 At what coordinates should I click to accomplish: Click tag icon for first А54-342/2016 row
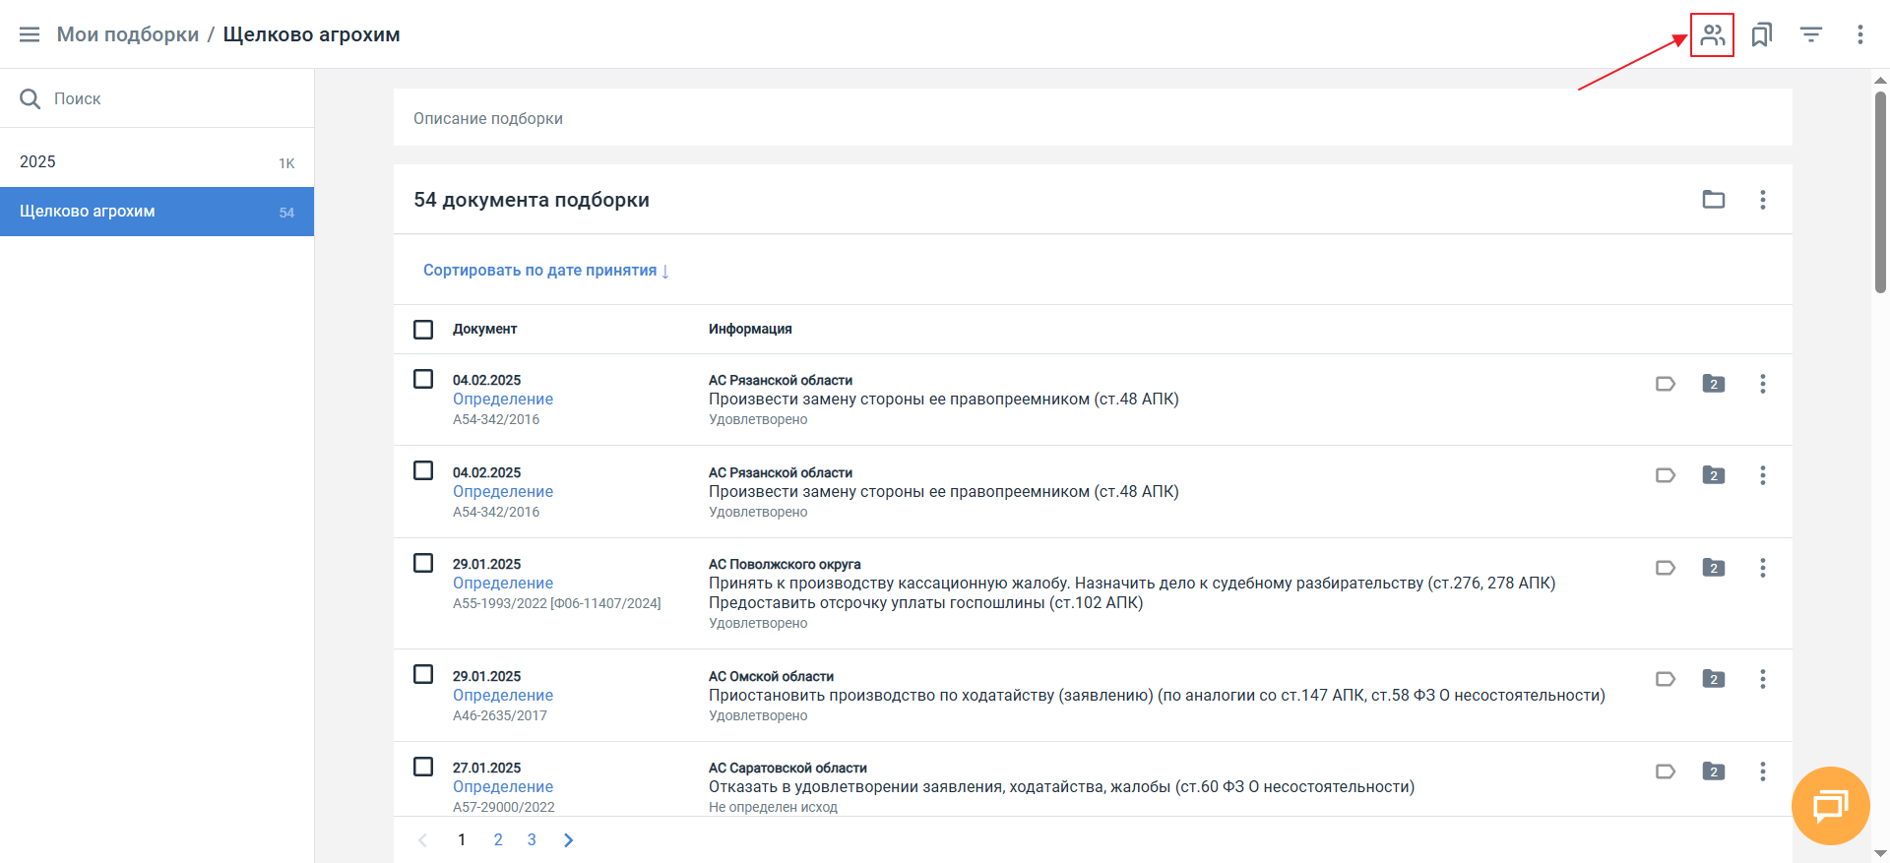1666,384
